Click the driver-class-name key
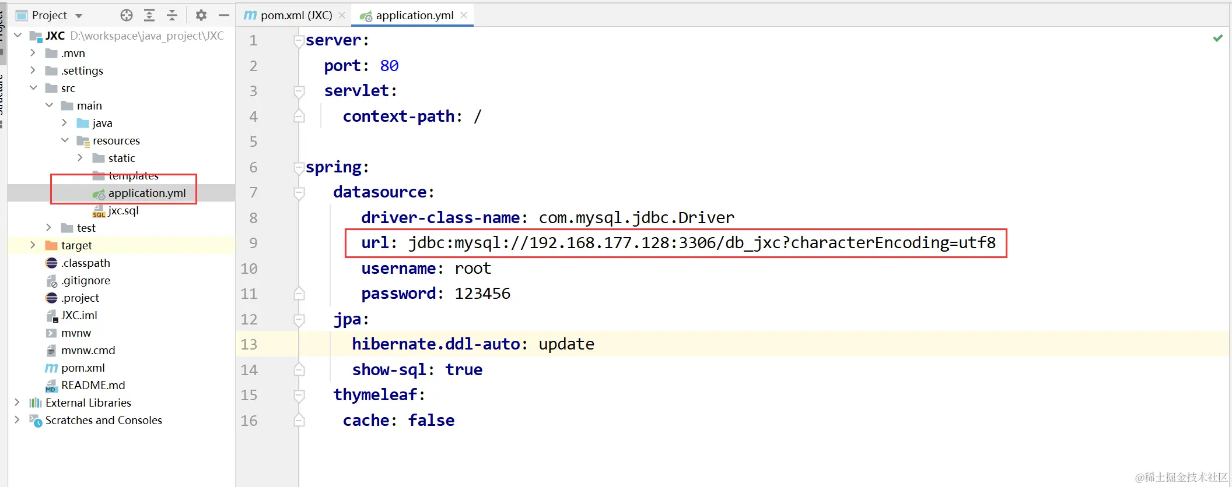Screen dimensions: 1232x487 [440, 218]
